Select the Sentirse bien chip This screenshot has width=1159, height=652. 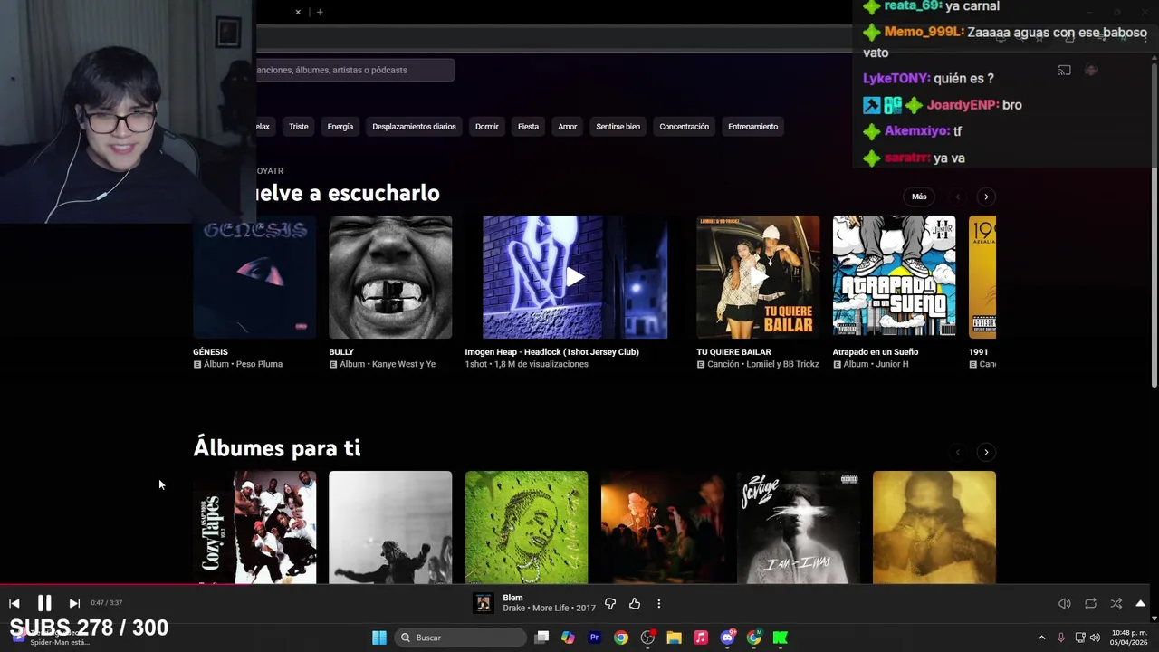tap(618, 127)
